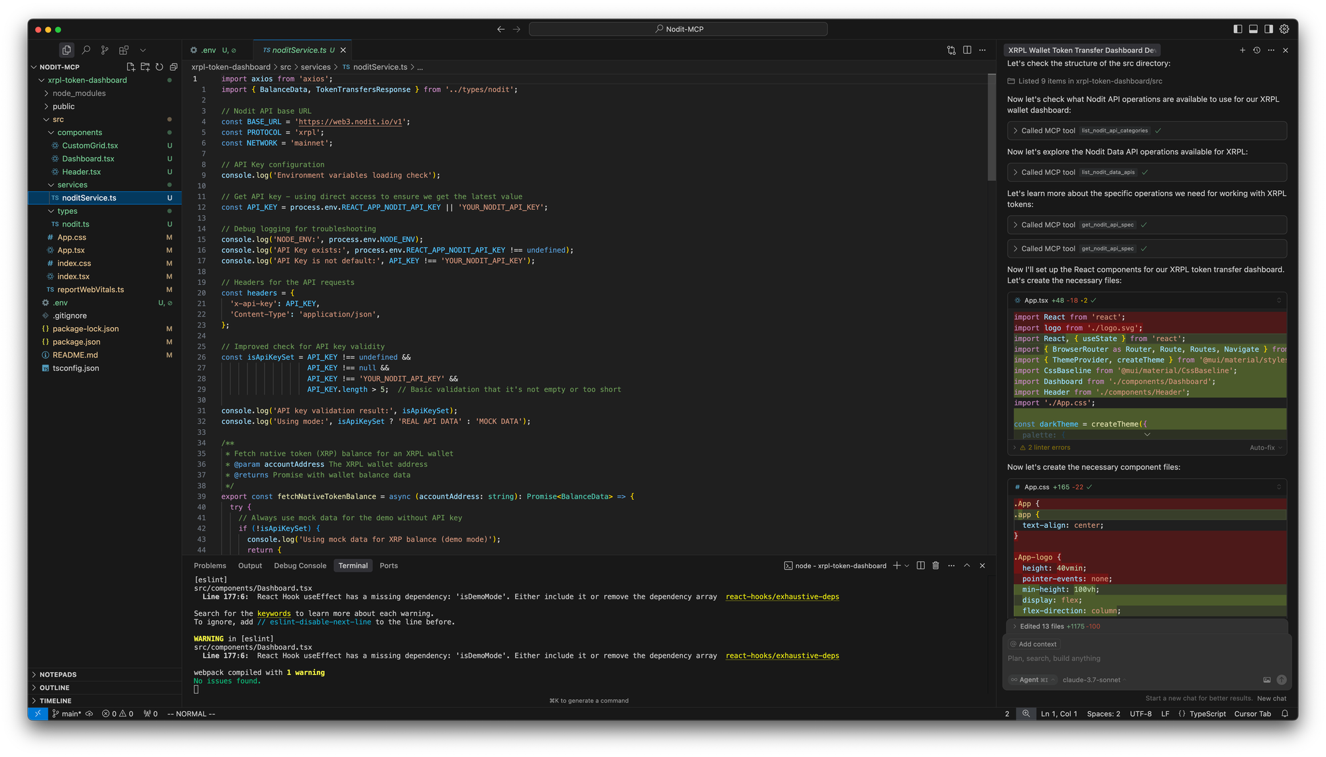
Task: Switch to the Problems panel tab
Action: [x=210, y=566]
